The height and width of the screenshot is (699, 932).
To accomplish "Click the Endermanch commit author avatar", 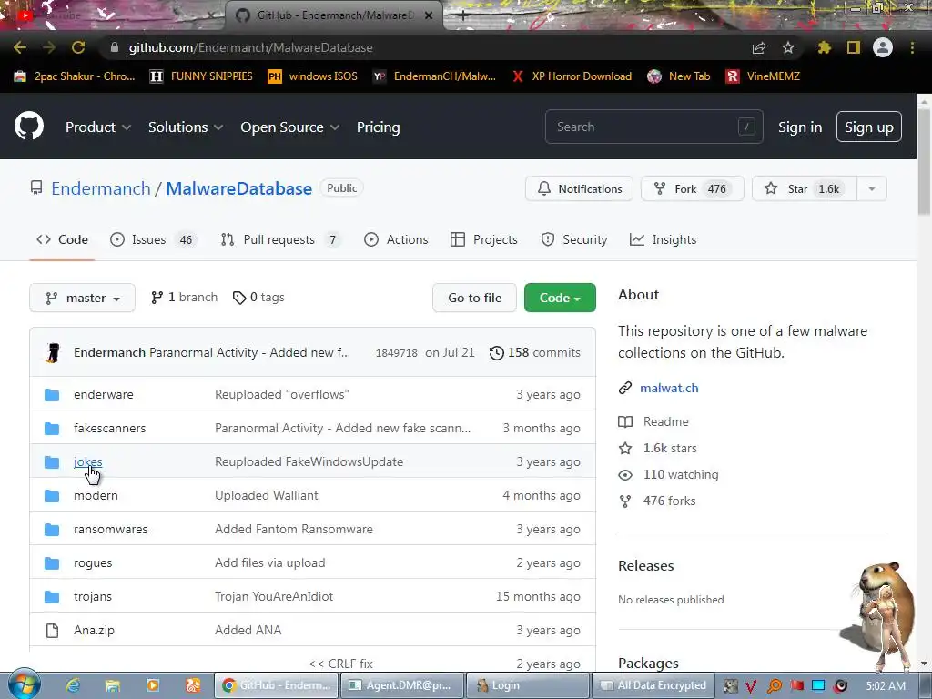I will point(53,352).
